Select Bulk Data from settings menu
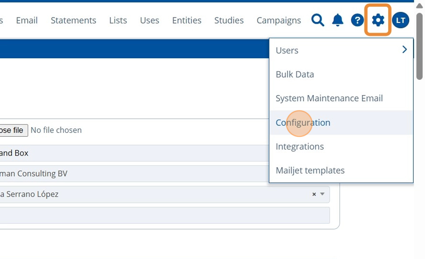 coord(295,75)
